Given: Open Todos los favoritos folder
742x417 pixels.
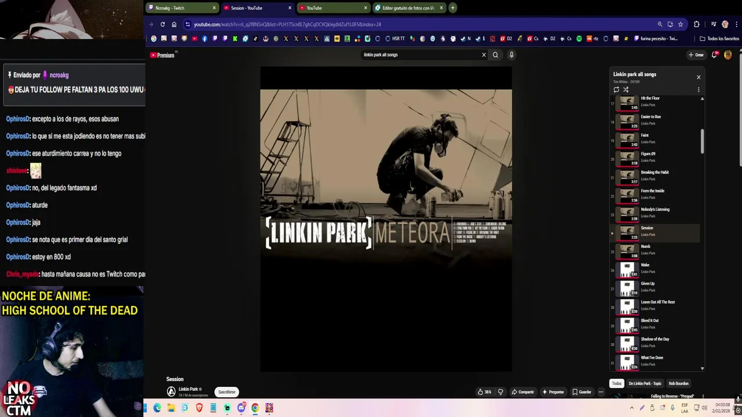Looking at the screenshot, I should [x=719, y=39].
